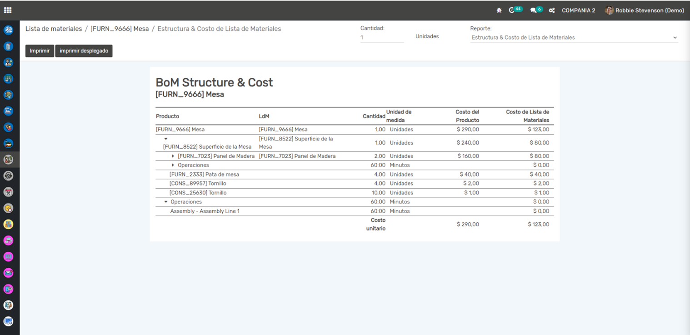Open the Reporte dropdown selector

point(574,38)
